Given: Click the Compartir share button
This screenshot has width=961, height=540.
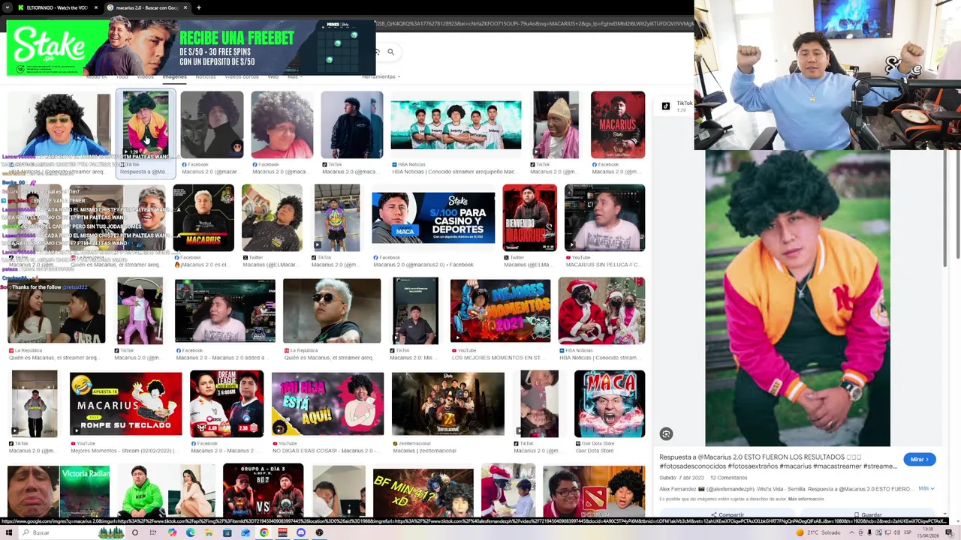Looking at the screenshot, I should coord(727,515).
